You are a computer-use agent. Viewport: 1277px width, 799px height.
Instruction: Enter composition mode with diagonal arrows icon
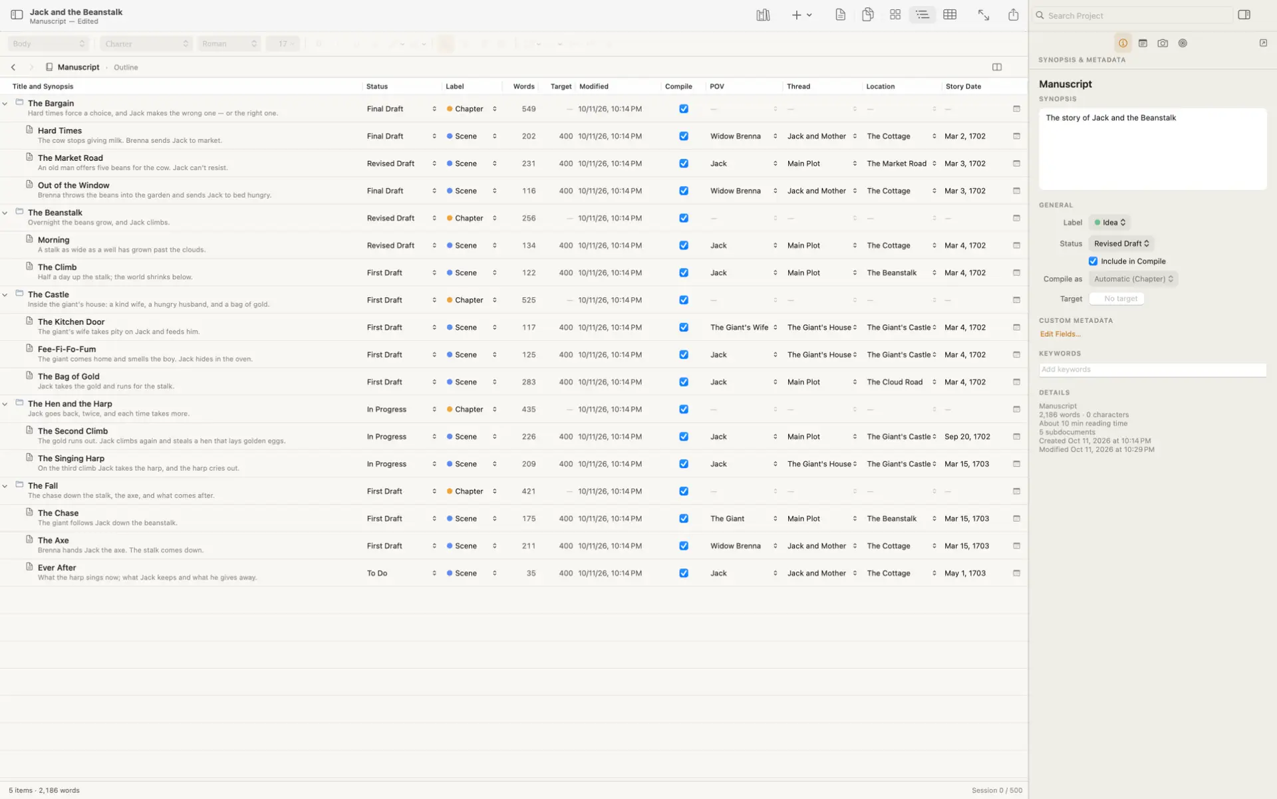point(983,15)
